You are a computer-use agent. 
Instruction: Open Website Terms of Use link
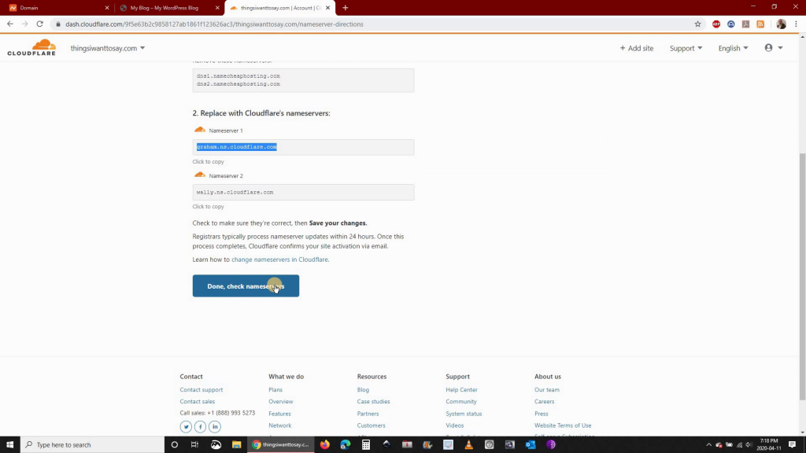[x=563, y=425]
